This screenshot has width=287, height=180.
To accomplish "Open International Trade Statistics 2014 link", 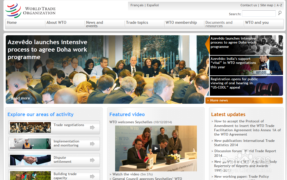I will pyautogui.click(x=244, y=143).
